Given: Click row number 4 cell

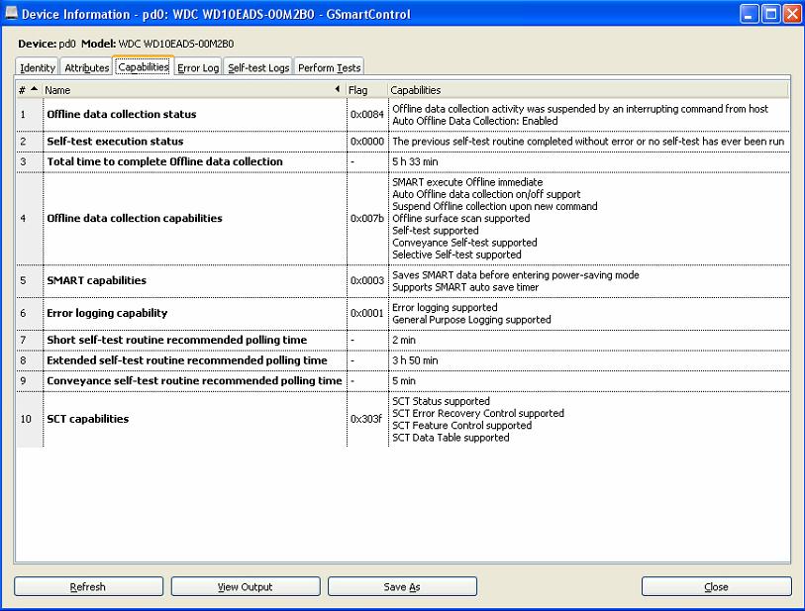Looking at the screenshot, I should 30,218.
